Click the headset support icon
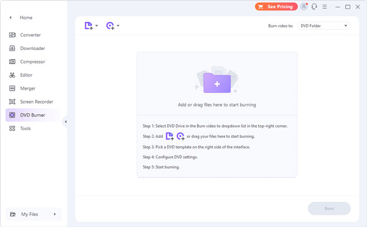Screen dimensions: 367x227 pos(314,7)
